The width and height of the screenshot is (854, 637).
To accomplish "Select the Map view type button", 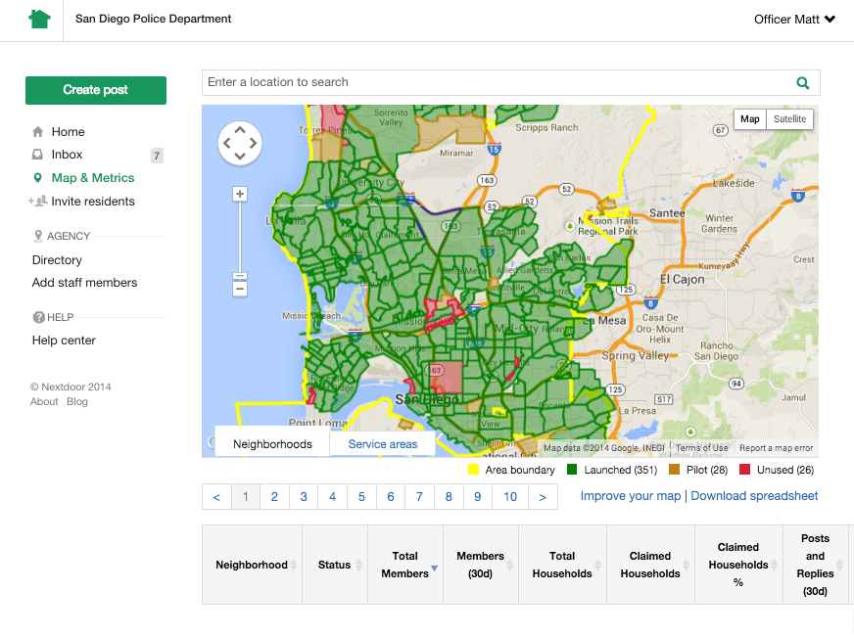I will tap(749, 119).
